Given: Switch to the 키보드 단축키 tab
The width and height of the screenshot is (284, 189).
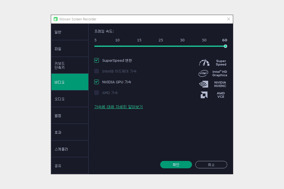Looking at the screenshot, I should point(70,65).
